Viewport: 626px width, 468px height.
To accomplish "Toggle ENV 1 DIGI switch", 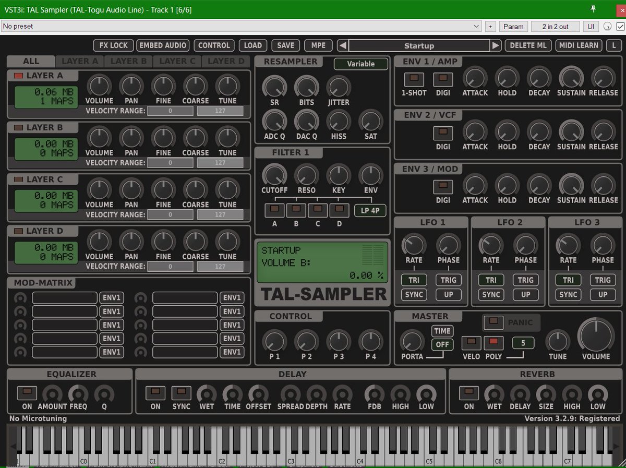I will tap(443, 79).
